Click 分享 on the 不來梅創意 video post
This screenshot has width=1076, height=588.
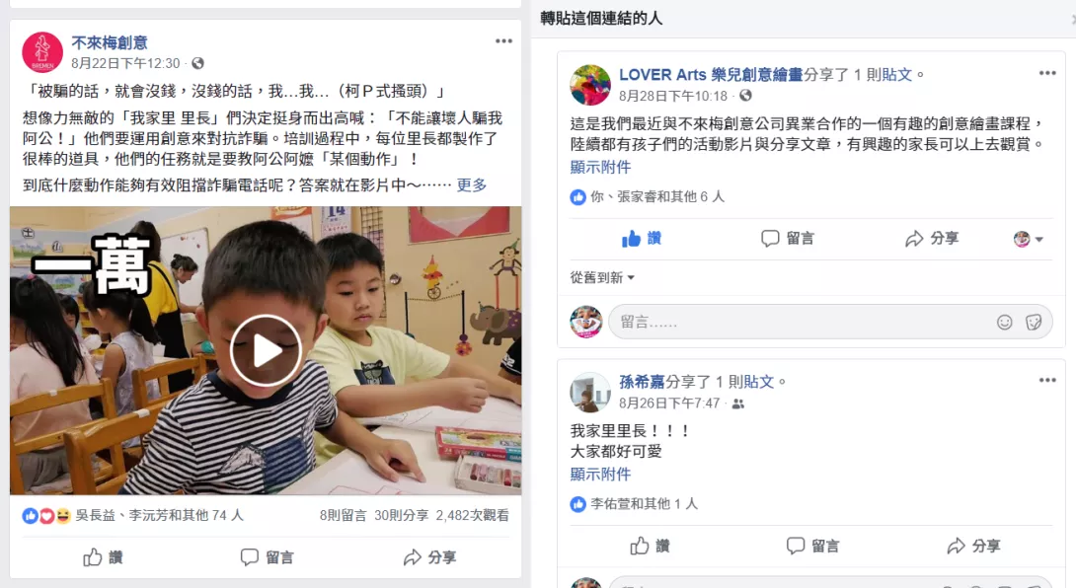tap(429, 557)
